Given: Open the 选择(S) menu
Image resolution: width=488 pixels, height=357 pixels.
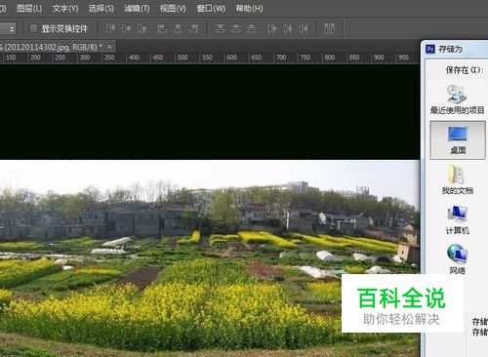Looking at the screenshot, I should click(x=101, y=9).
